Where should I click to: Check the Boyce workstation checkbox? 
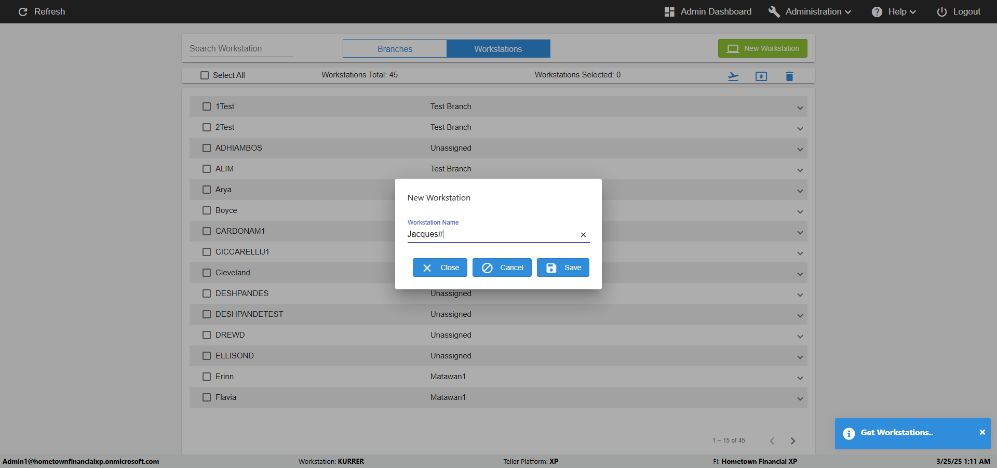click(x=207, y=210)
